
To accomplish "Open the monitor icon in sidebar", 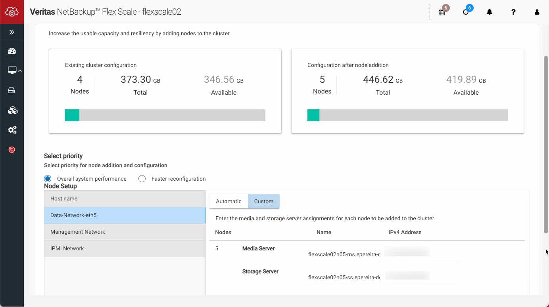I will (x=12, y=71).
